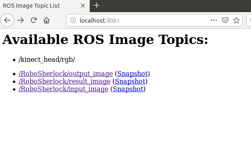The height and width of the screenshot is (151, 251).
Task: Open Snapshot link for input_image
Action: tap(128, 89)
